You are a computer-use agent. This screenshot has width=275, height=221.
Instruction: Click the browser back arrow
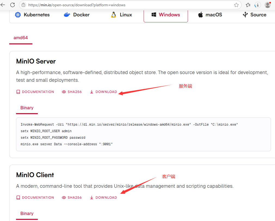(3, 5)
